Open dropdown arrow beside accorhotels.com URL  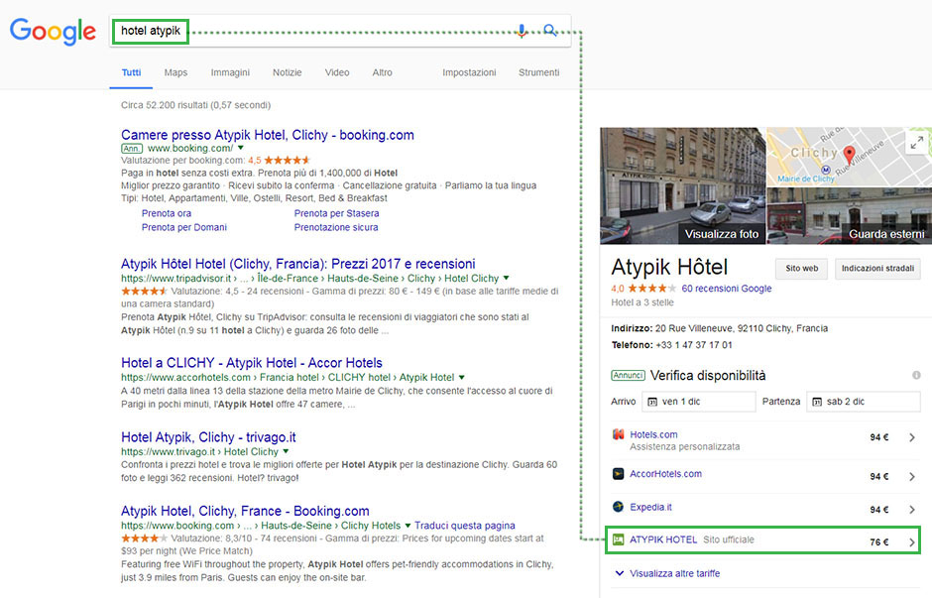click(462, 377)
